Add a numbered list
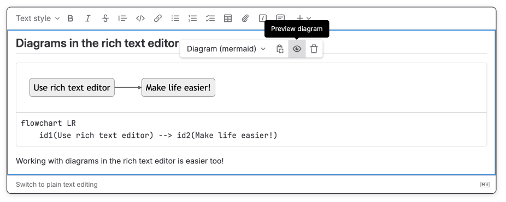The image size is (506, 202). point(193,19)
